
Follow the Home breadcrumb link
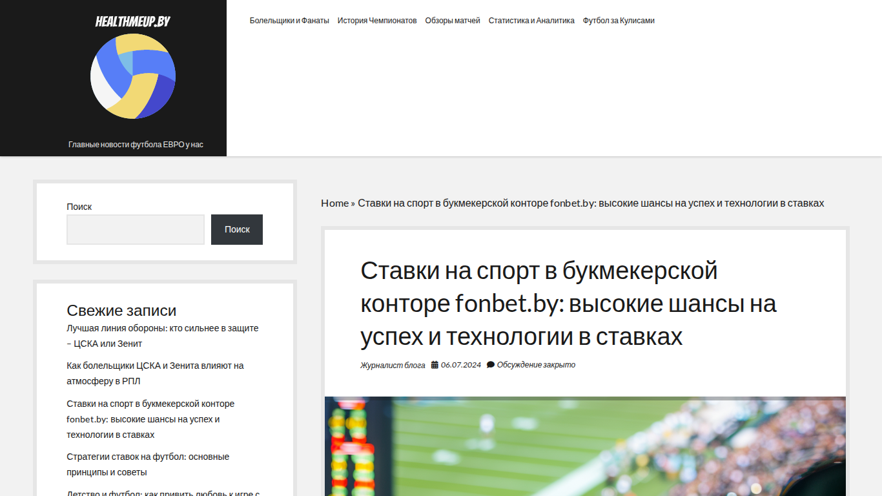tap(334, 203)
